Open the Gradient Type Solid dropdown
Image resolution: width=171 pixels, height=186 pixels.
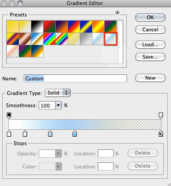point(58,93)
